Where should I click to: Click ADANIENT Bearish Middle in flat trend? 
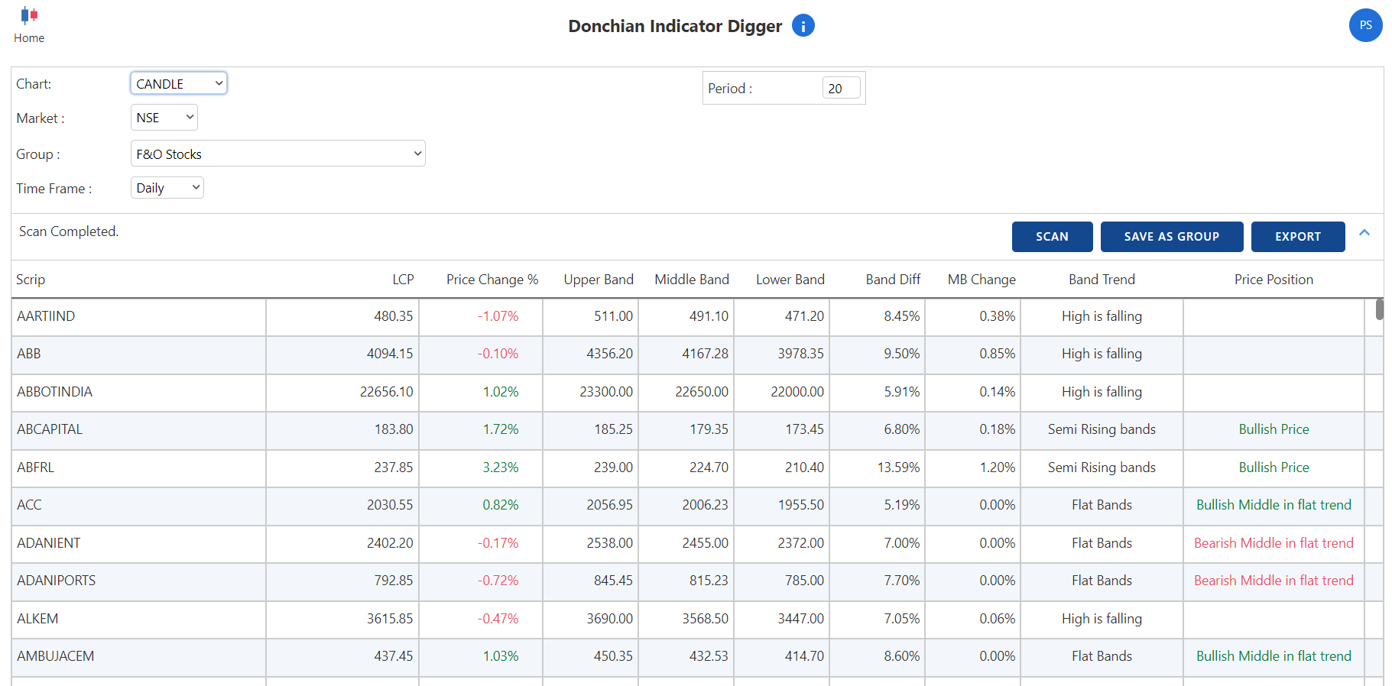point(1274,543)
